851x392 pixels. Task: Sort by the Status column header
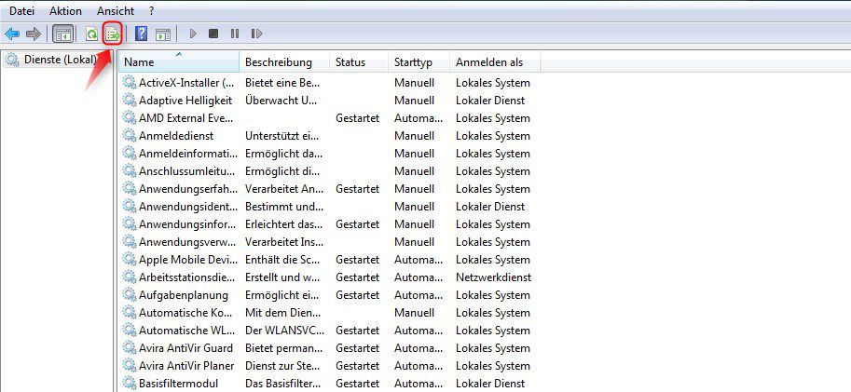(359, 61)
